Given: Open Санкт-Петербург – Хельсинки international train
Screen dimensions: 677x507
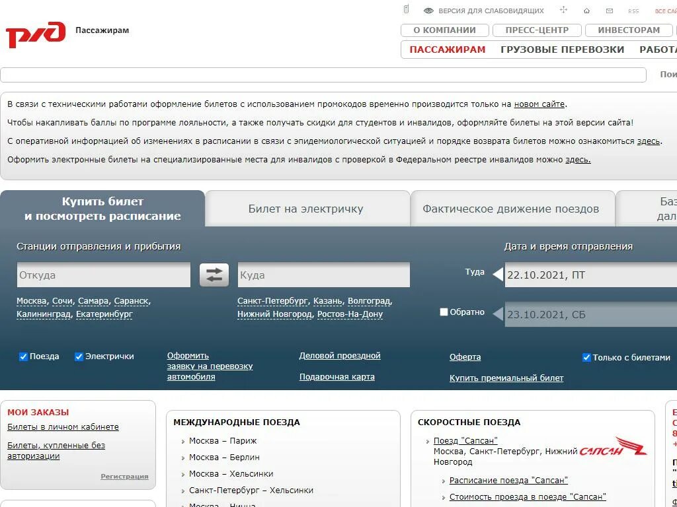Looking at the screenshot, I should click(x=251, y=490).
